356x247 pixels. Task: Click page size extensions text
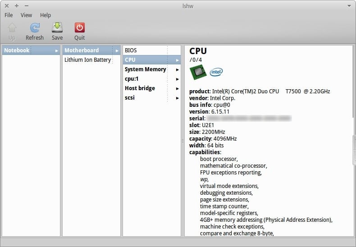[224, 200]
